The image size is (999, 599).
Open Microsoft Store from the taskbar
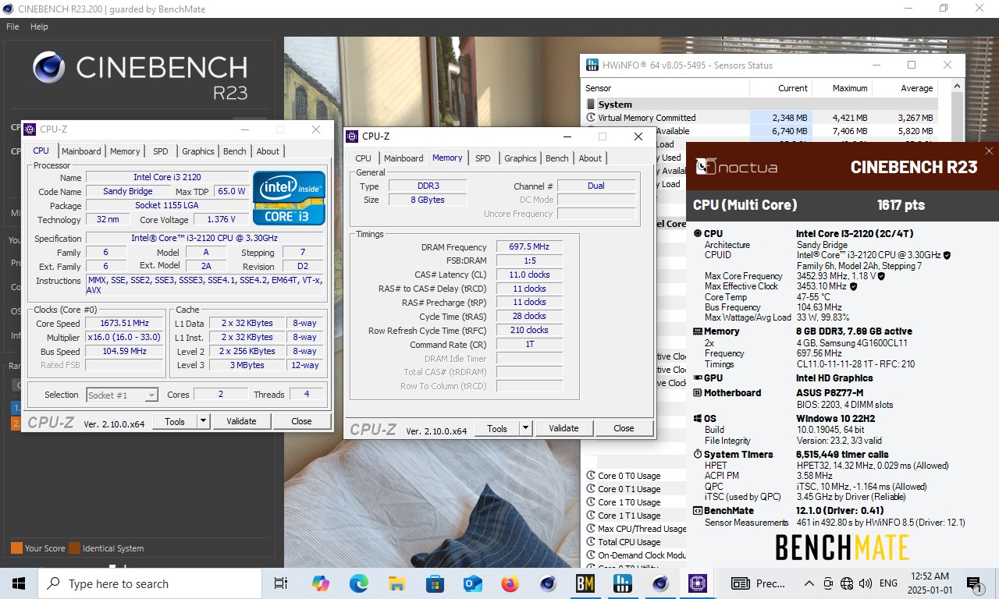(x=435, y=583)
